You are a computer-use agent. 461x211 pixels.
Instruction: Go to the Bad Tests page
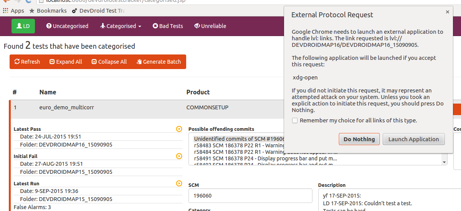click(x=168, y=26)
